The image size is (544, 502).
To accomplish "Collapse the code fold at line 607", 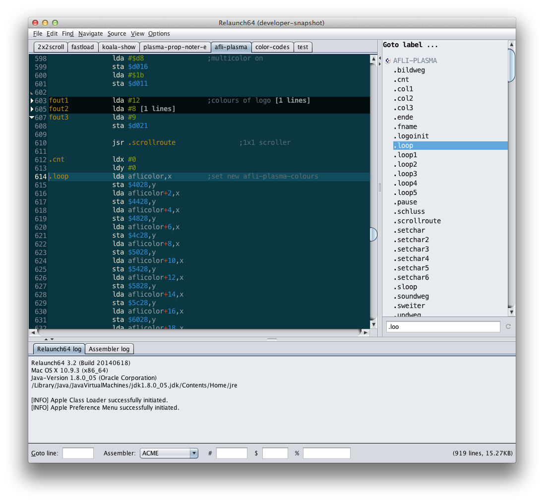I will [32, 118].
